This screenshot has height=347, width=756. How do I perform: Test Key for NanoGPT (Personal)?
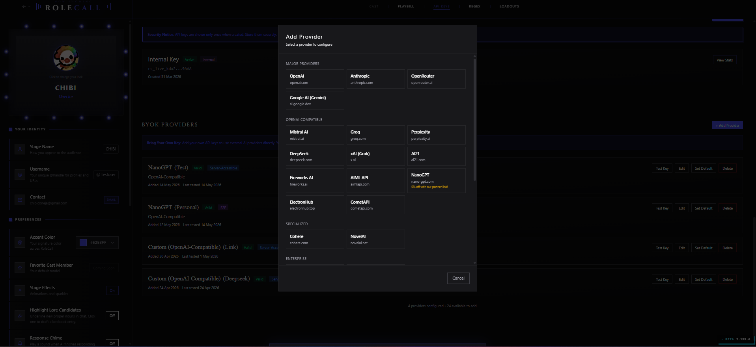point(662,208)
